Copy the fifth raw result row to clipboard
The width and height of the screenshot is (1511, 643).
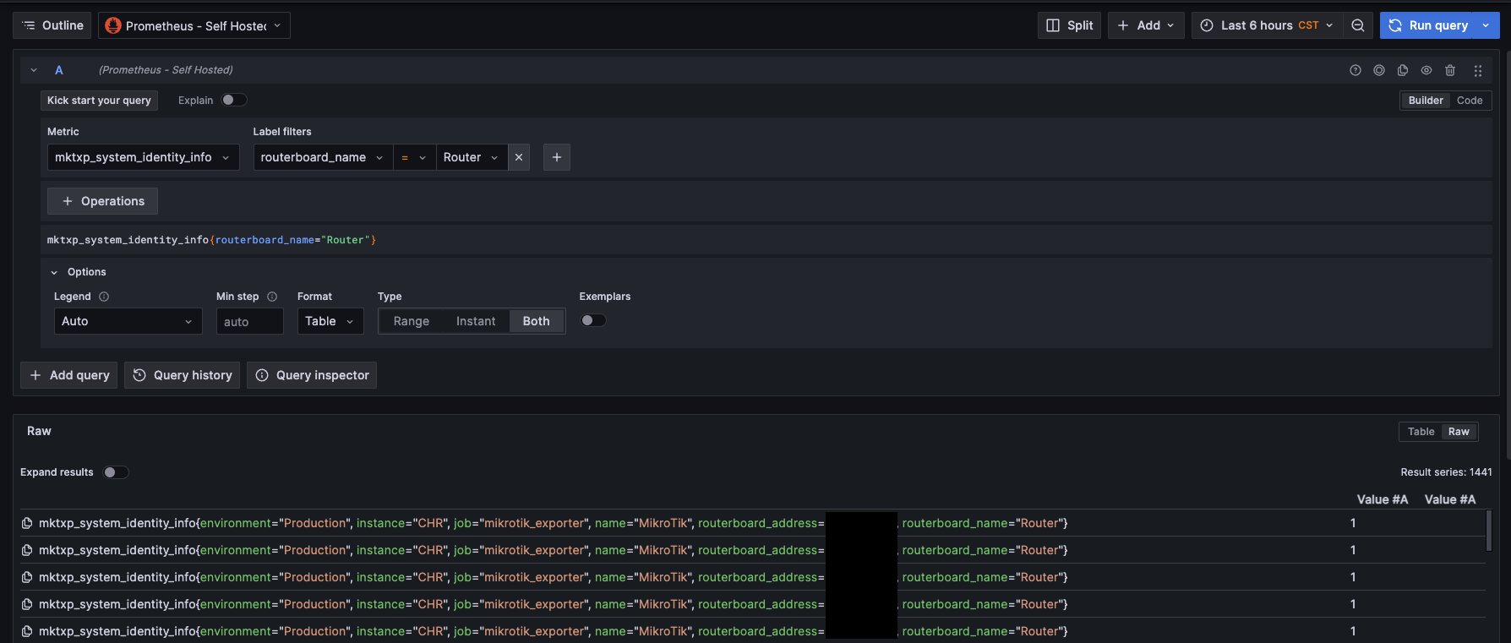(x=27, y=631)
